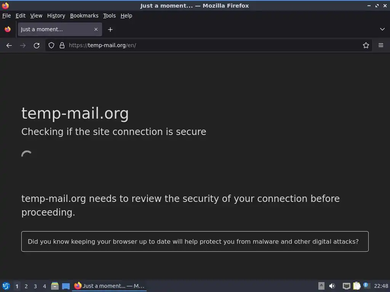
Task: Click the show desktop taskbar icon
Action: tap(66, 286)
